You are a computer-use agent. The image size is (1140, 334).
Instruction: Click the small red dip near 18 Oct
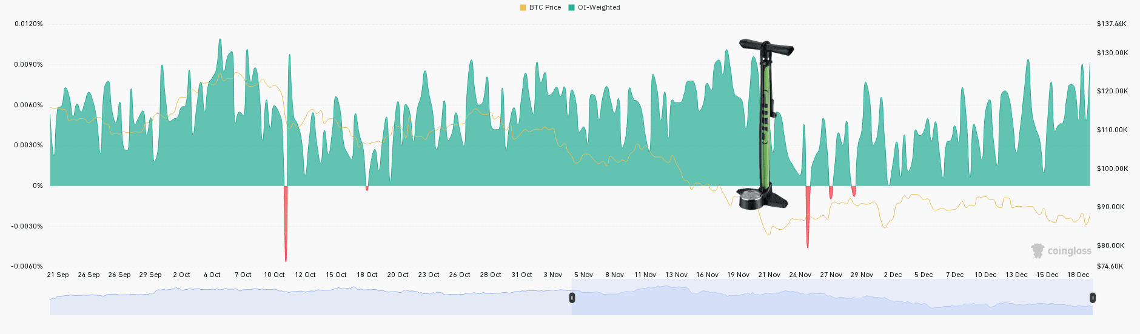[367, 189]
